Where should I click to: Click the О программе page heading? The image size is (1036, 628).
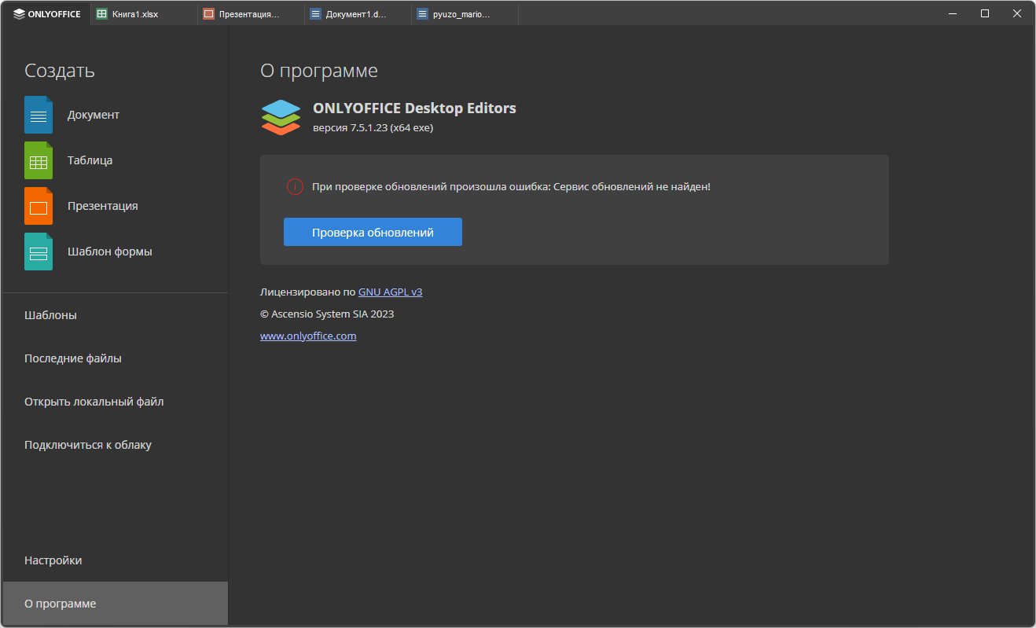[x=319, y=71]
